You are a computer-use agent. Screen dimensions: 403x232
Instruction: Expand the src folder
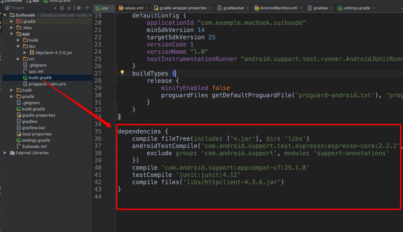coord(18,59)
